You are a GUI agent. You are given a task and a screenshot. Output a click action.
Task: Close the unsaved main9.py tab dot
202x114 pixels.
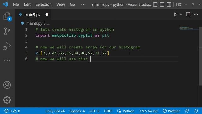[x=47, y=15]
